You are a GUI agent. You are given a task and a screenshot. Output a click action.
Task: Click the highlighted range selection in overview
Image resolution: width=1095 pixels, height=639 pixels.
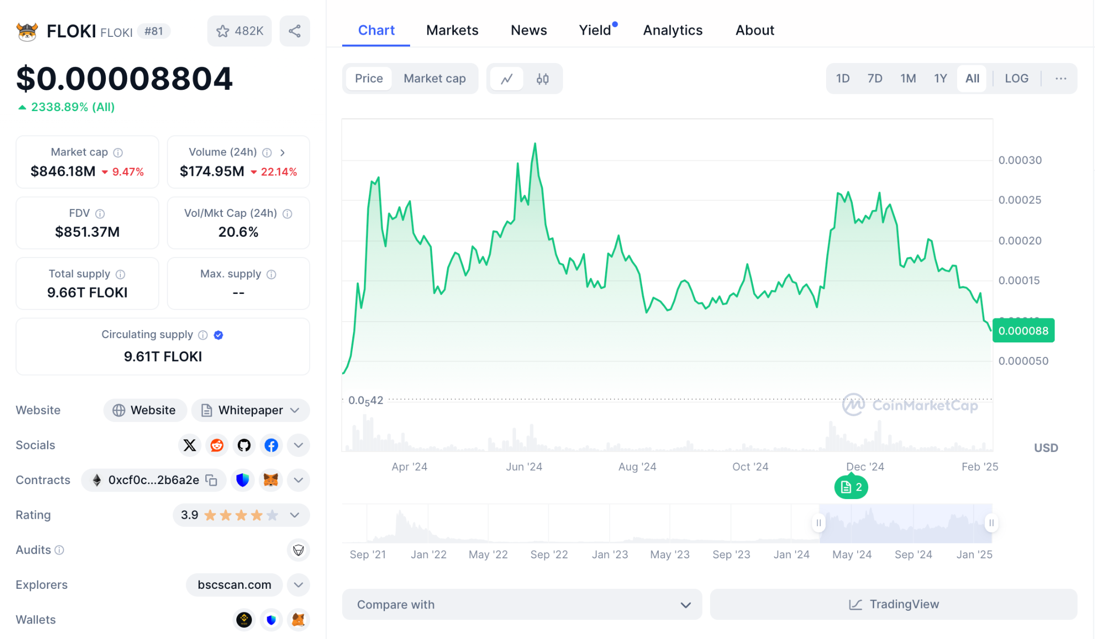click(x=905, y=523)
